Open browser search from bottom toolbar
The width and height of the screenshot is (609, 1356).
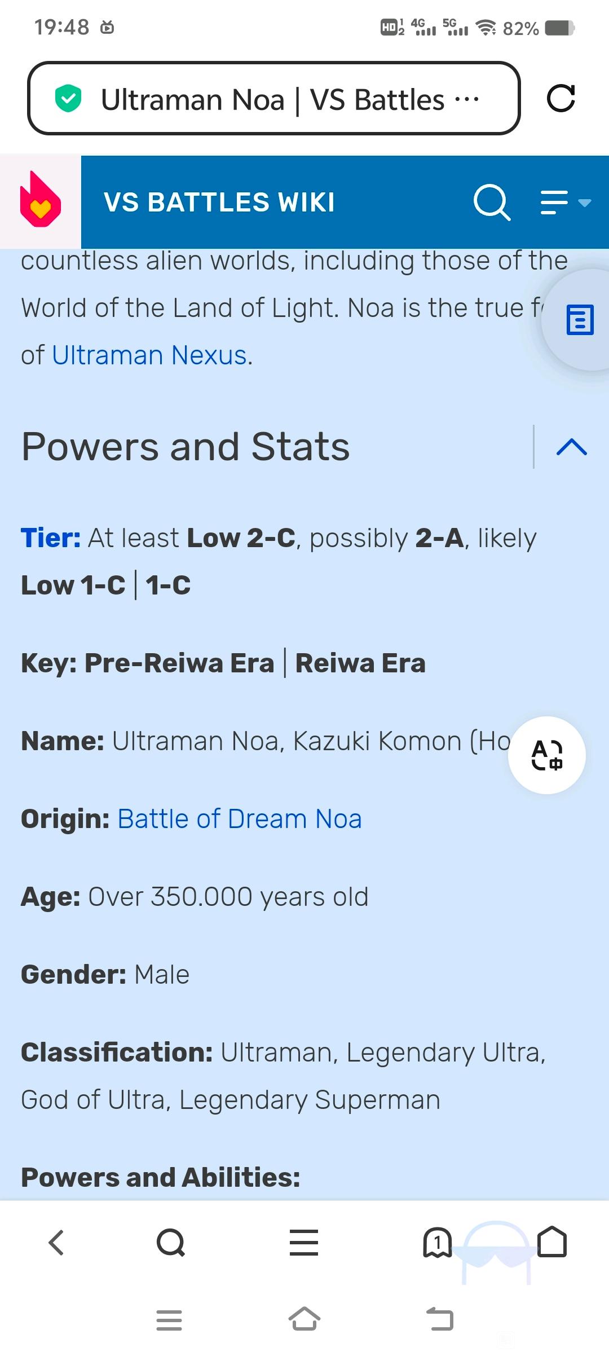[x=171, y=1243]
